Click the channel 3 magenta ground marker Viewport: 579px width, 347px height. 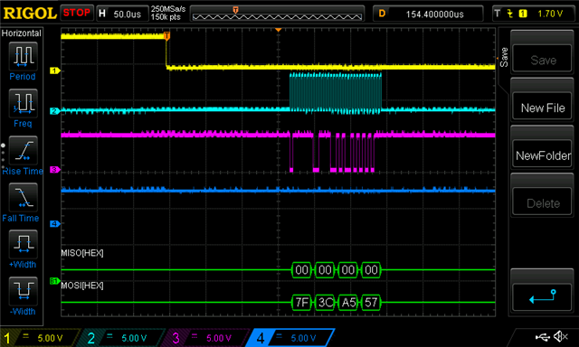click(54, 170)
